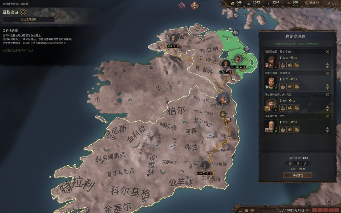Click 退出活动规划 button

click(29, 19)
